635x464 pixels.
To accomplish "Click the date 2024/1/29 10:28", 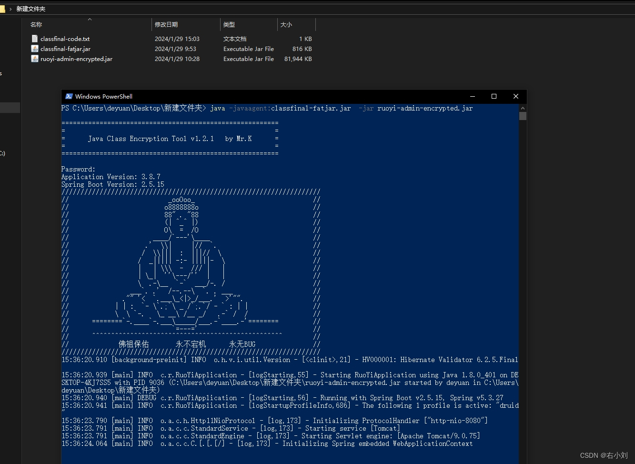I will coord(177,59).
